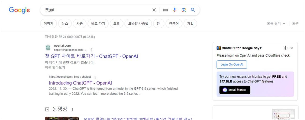
Task: Select the 바로 가기 filter chip
Action: (x=98, y=24)
